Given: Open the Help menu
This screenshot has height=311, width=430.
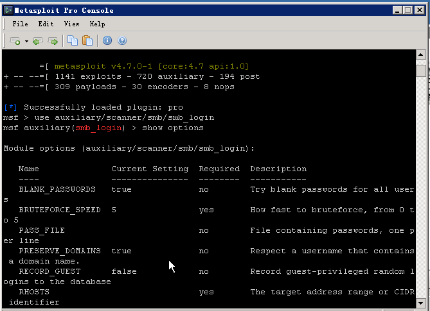Looking at the screenshot, I should (x=97, y=24).
